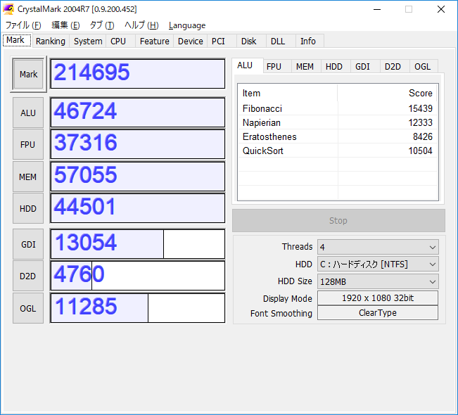
Task: Click the Stop button
Action: coord(338,220)
